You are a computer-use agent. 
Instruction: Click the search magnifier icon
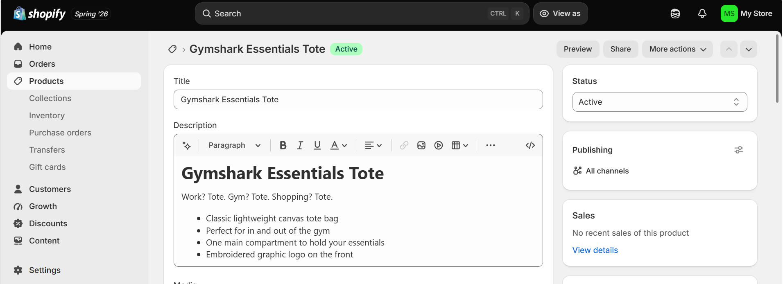tap(207, 14)
